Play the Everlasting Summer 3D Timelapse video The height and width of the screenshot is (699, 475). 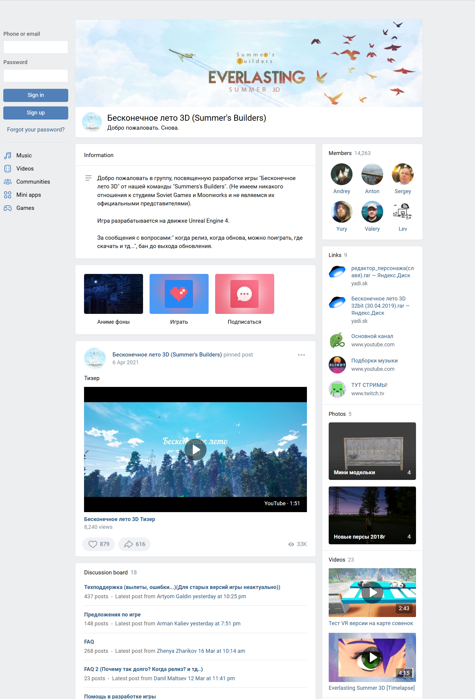coord(372,657)
